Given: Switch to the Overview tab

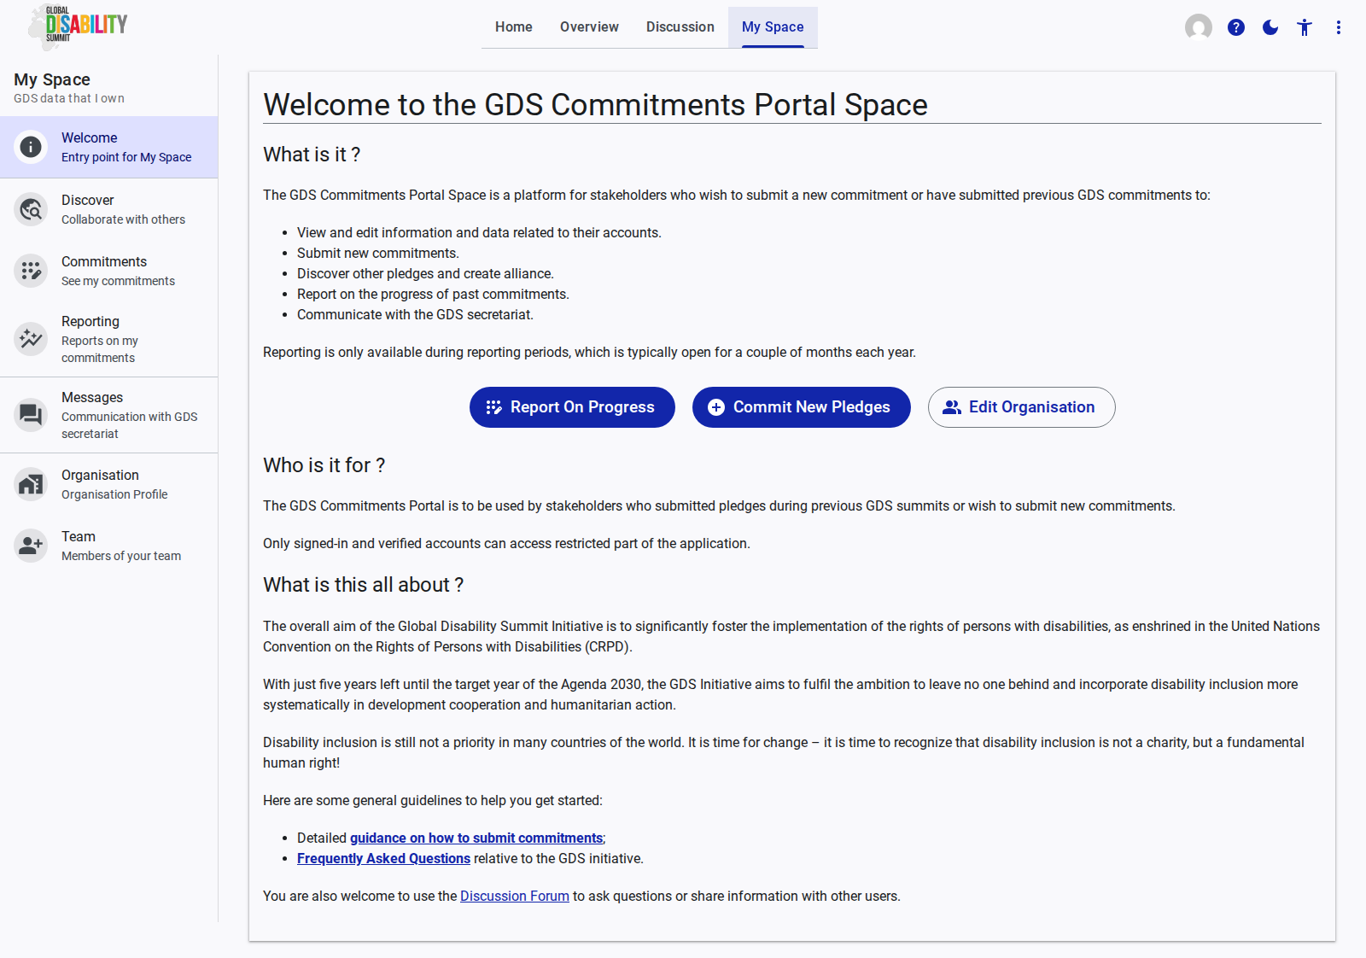Looking at the screenshot, I should point(589,27).
